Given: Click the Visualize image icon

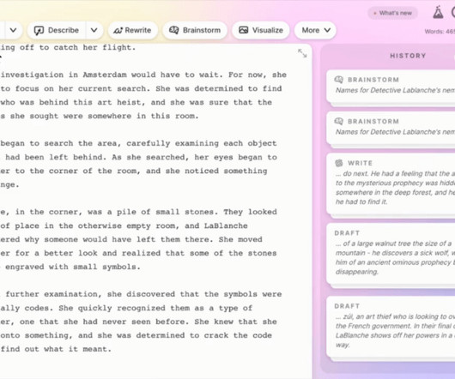Looking at the screenshot, I should [244, 30].
